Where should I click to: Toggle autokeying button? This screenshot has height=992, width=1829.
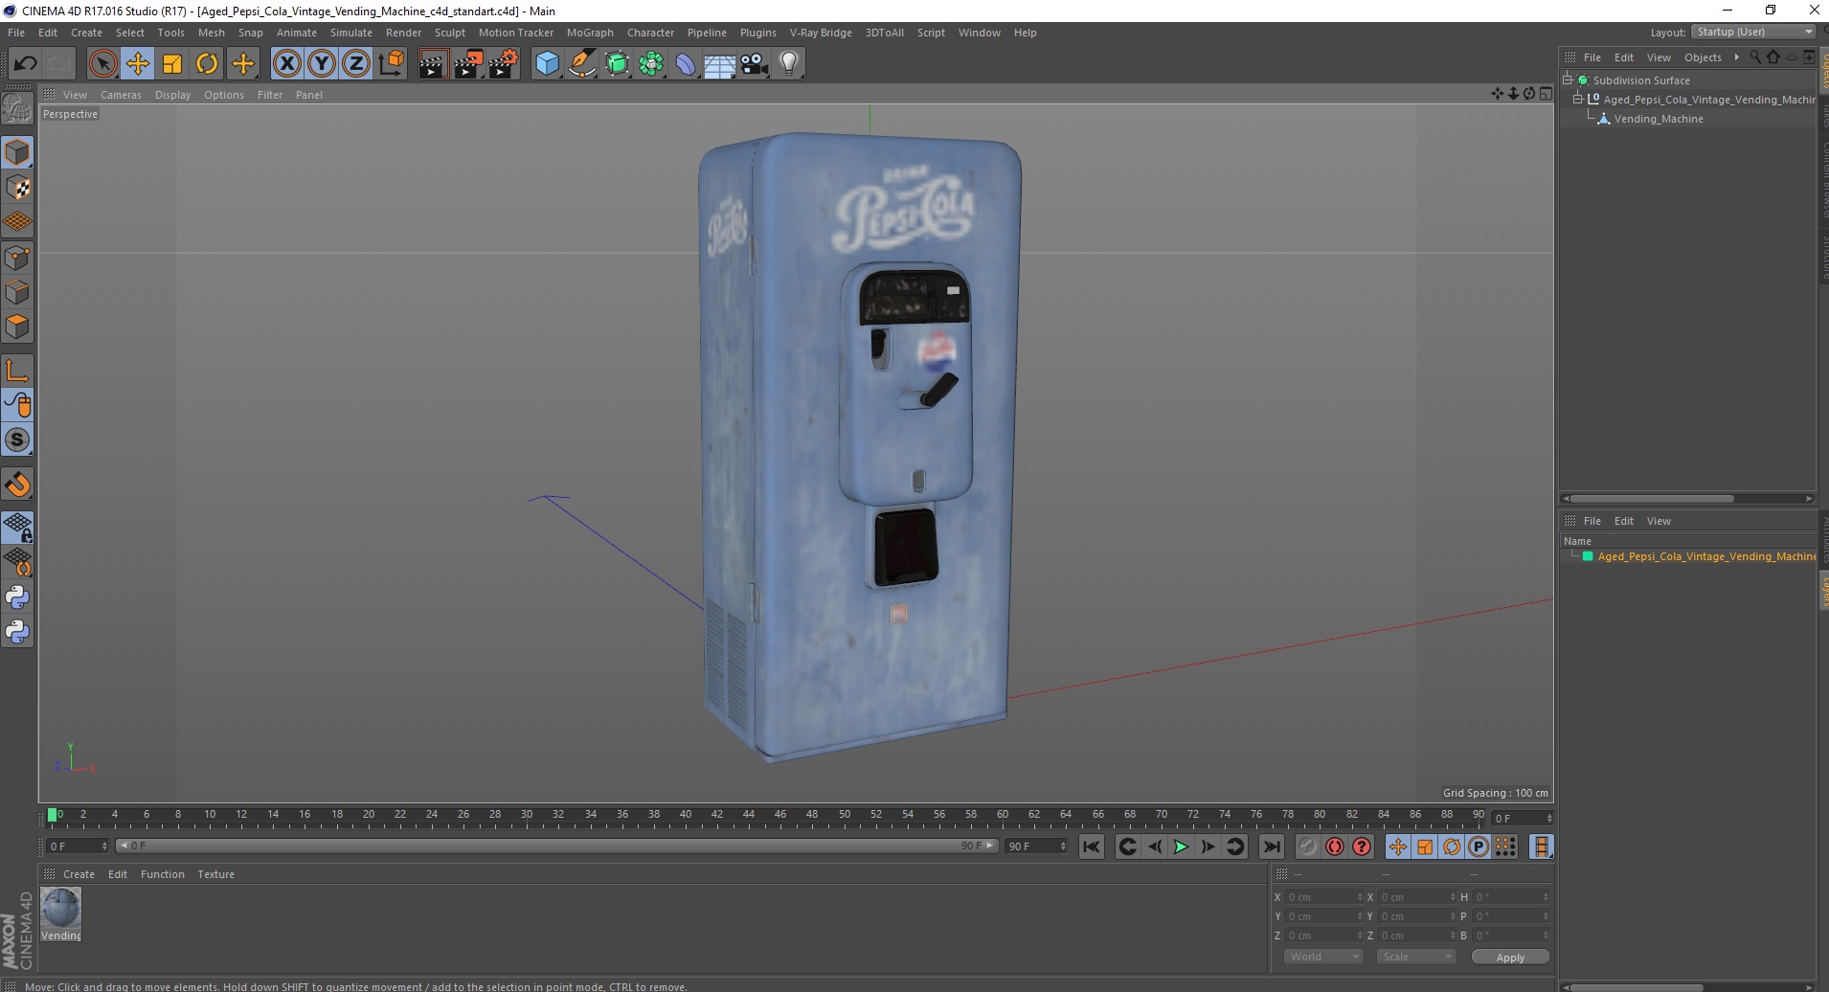tap(1334, 846)
